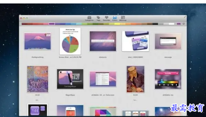This screenshot has height=117, width=206.
Task: Pick the bright yellow swatch in color bar
Action: (x=117, y=24)
